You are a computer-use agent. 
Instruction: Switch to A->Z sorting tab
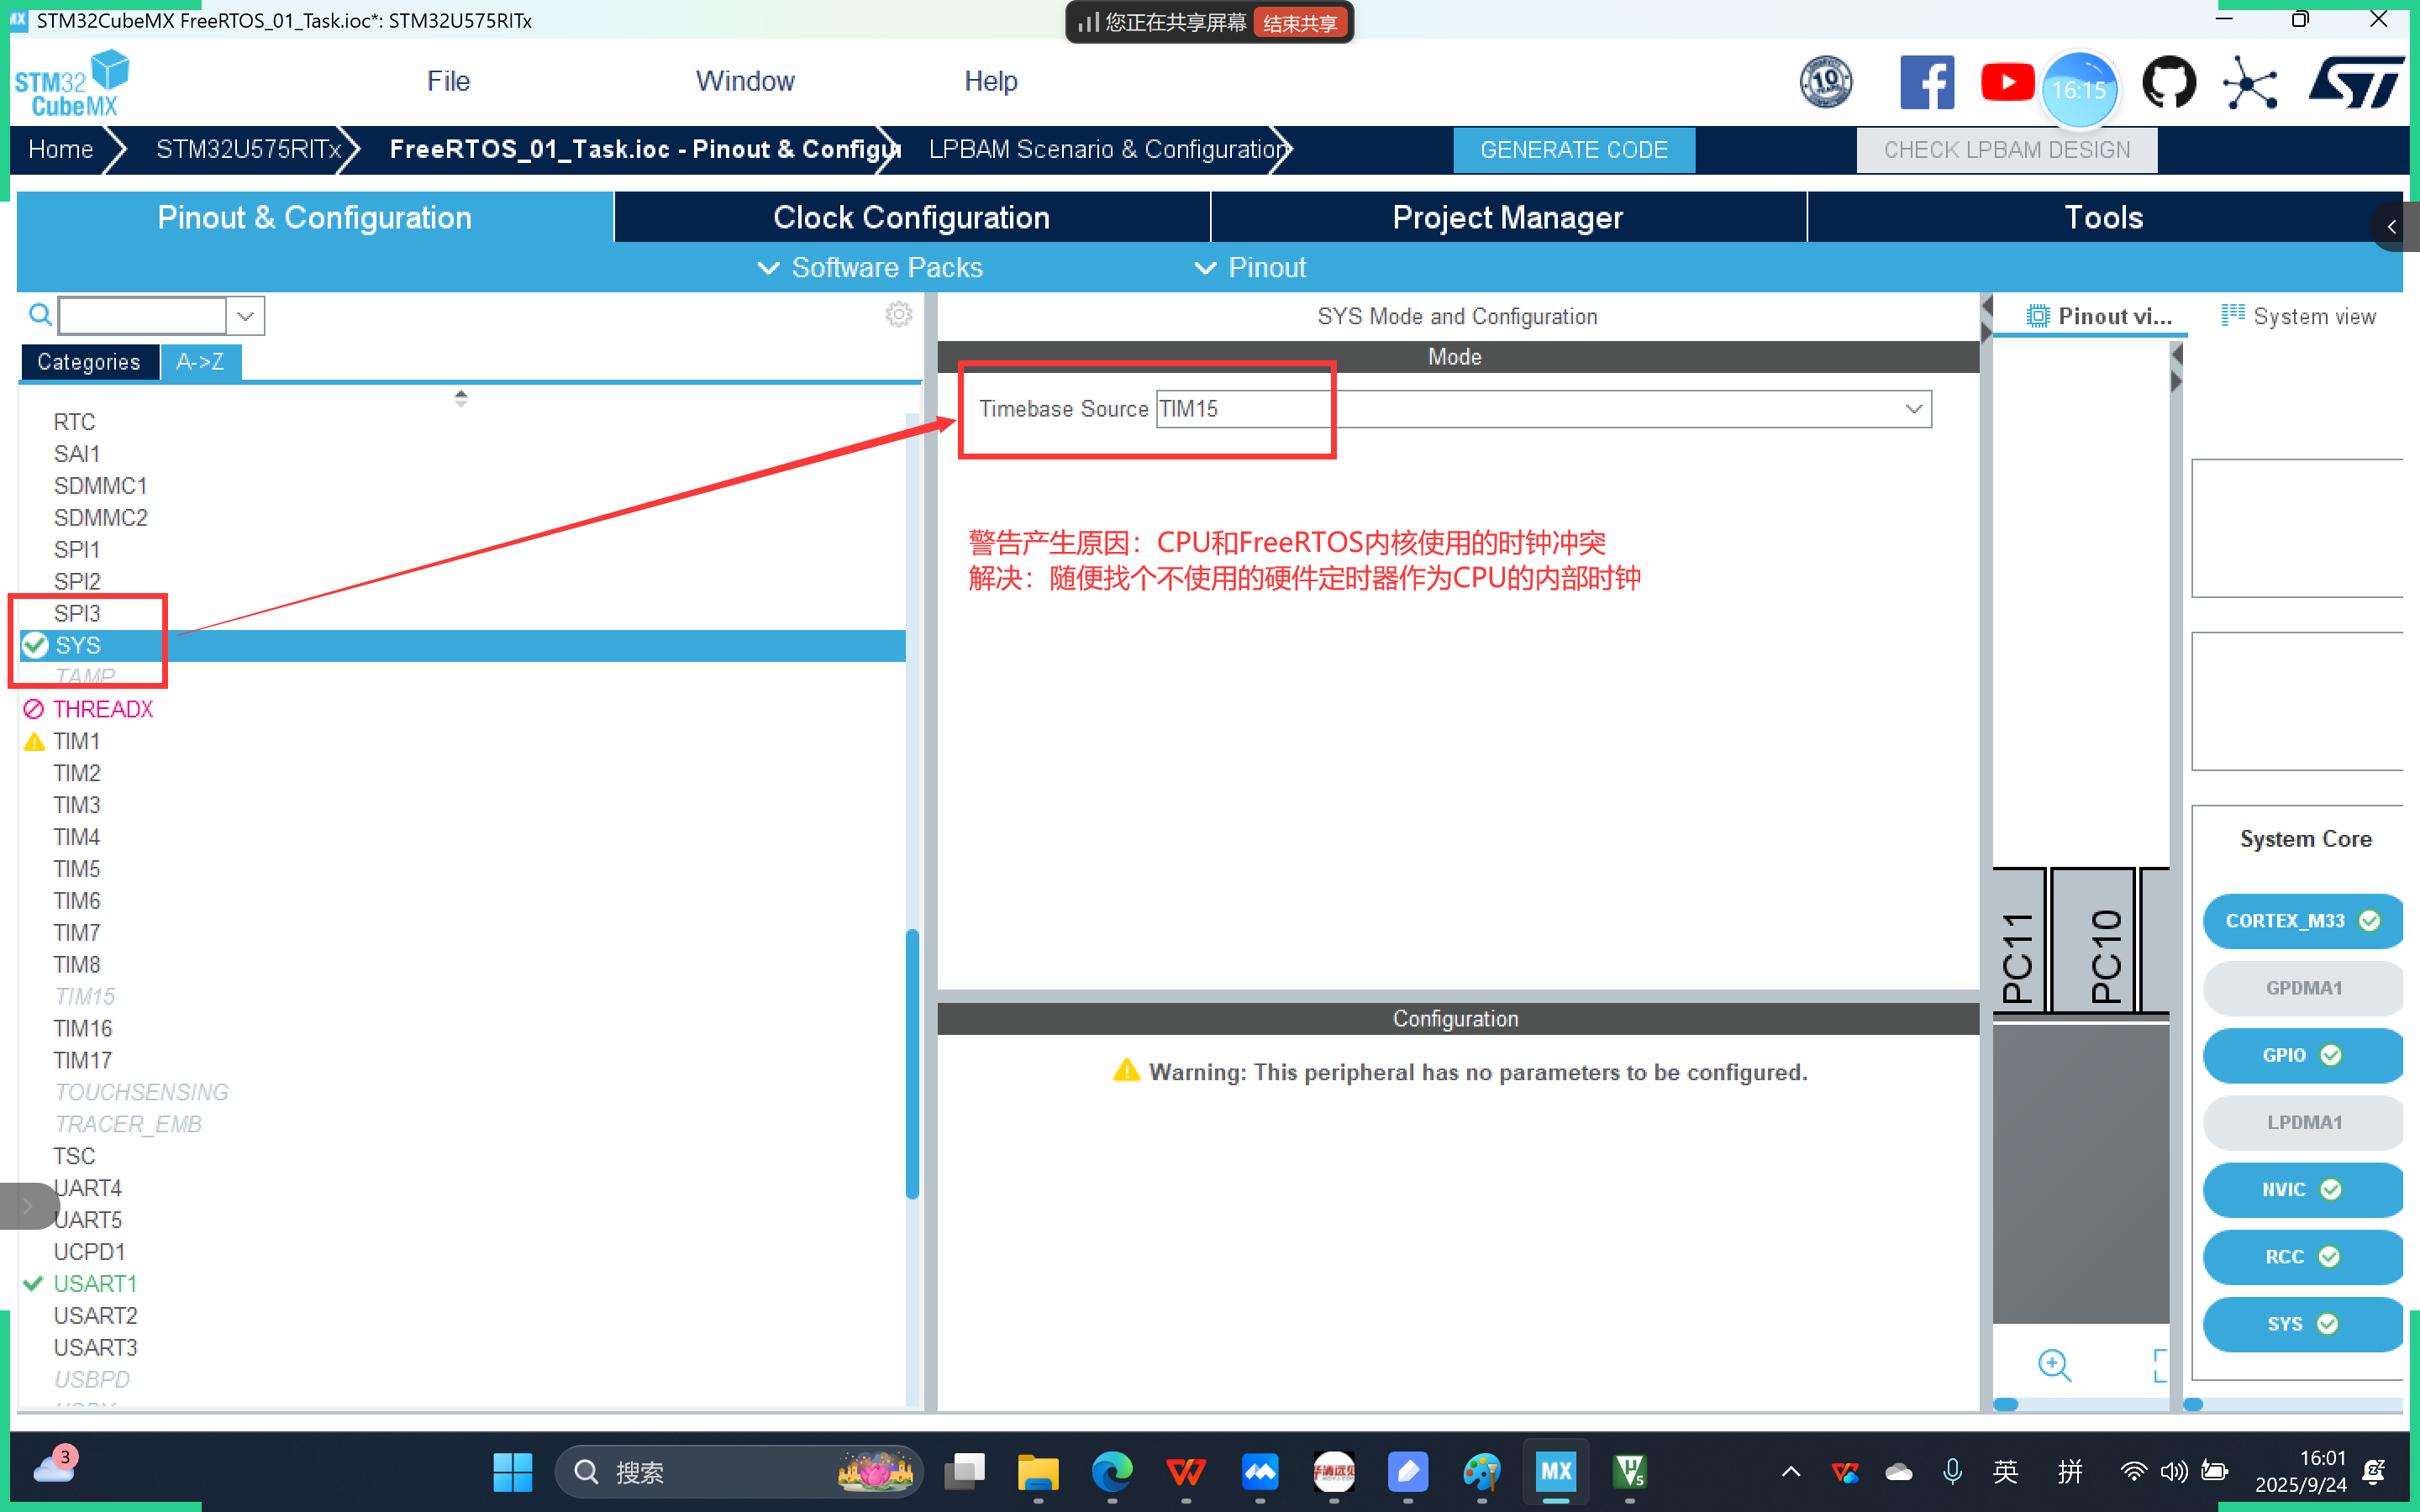[200, 362]
